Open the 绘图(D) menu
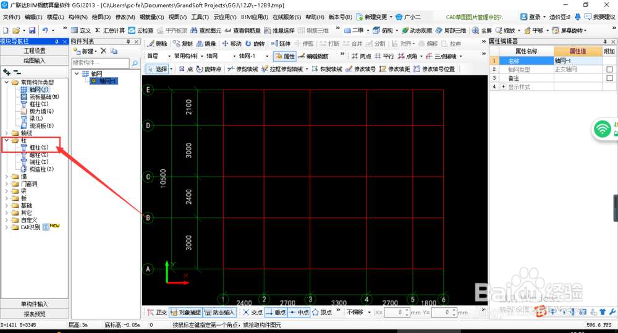The width and height of the screenshot is (618, 333). (101, 17)
